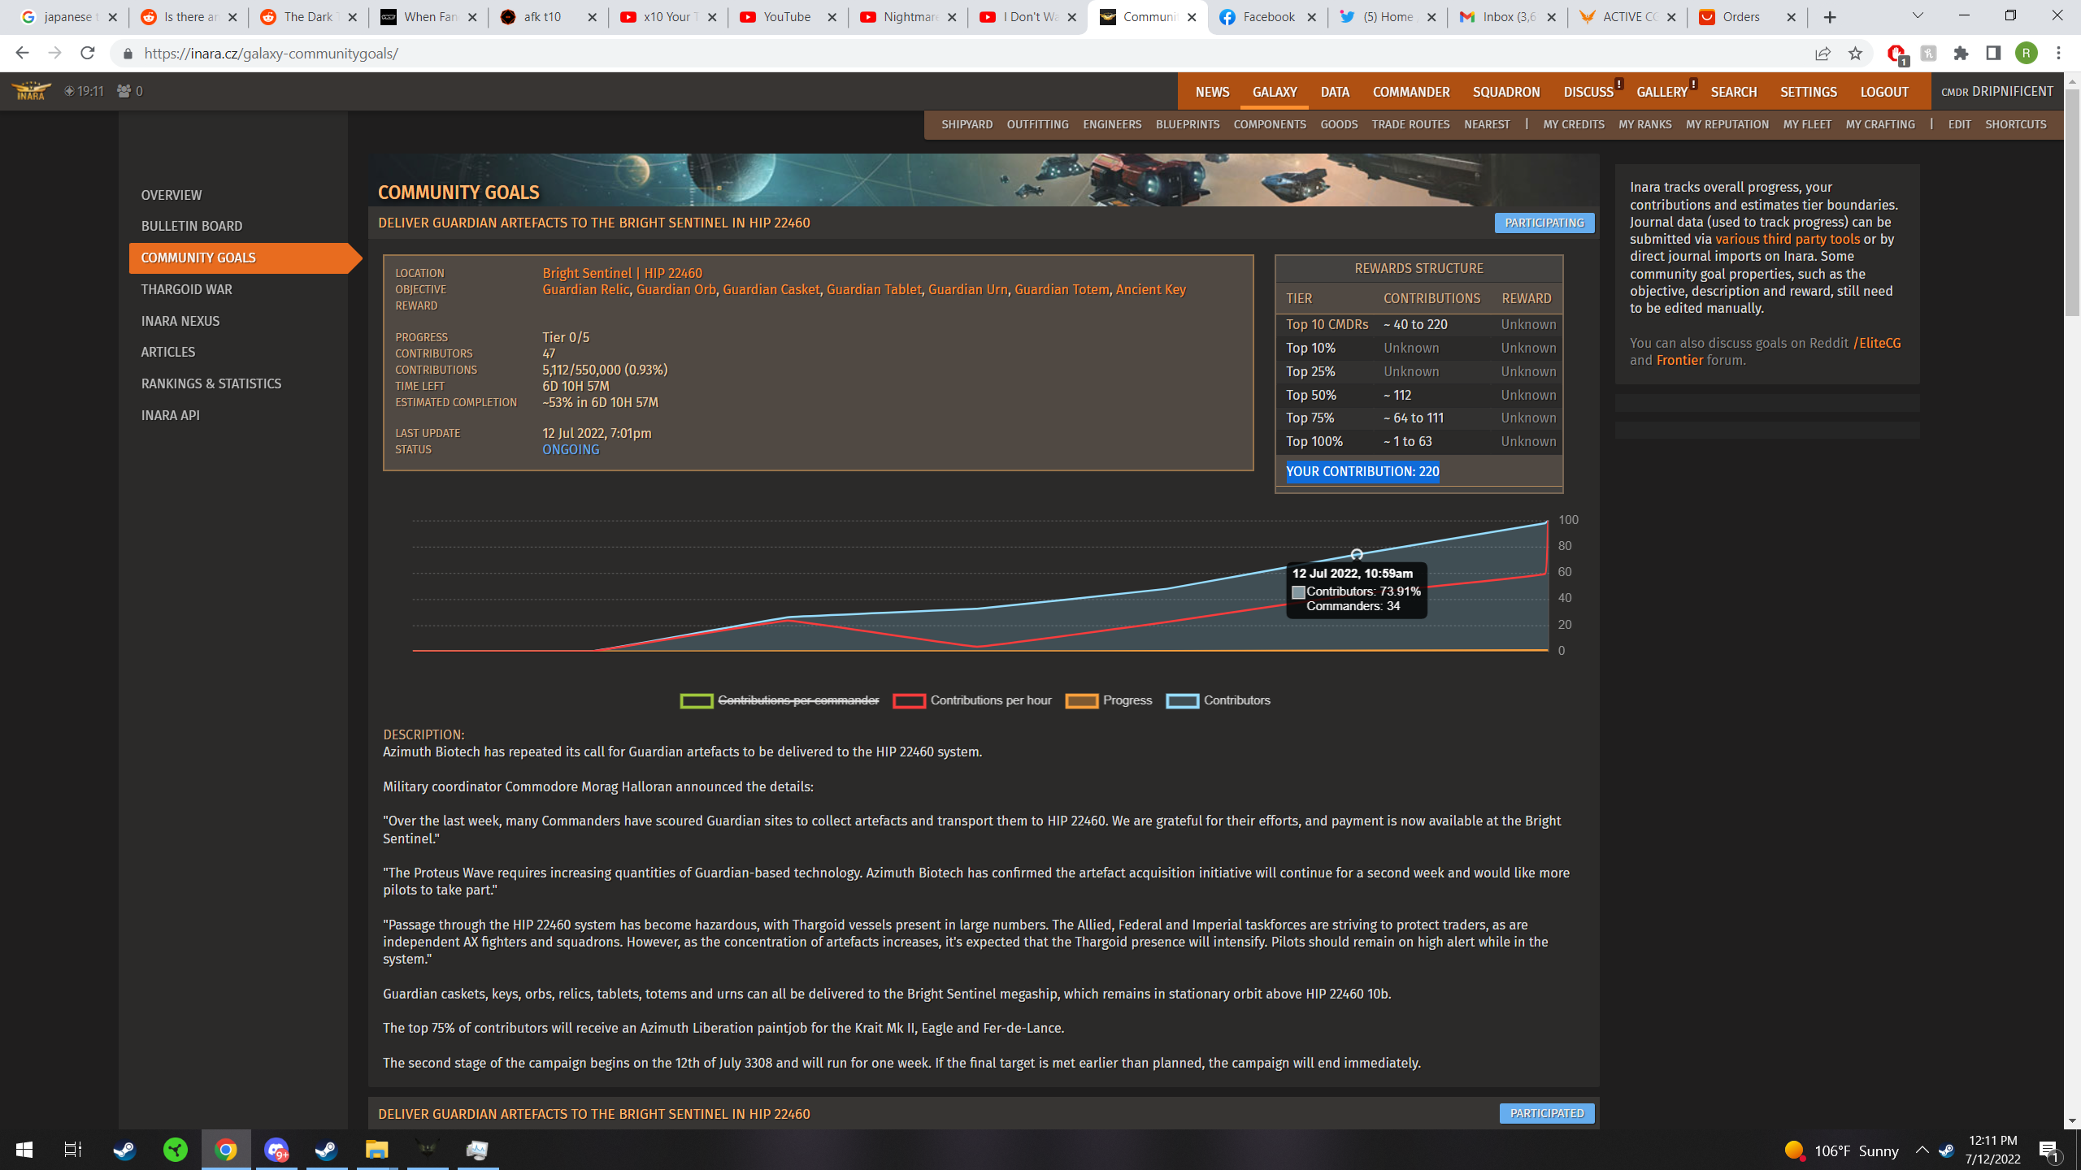Open Chrome side panel icon
Viewport: 2081px width, 1170px height.
point(1993,54)
